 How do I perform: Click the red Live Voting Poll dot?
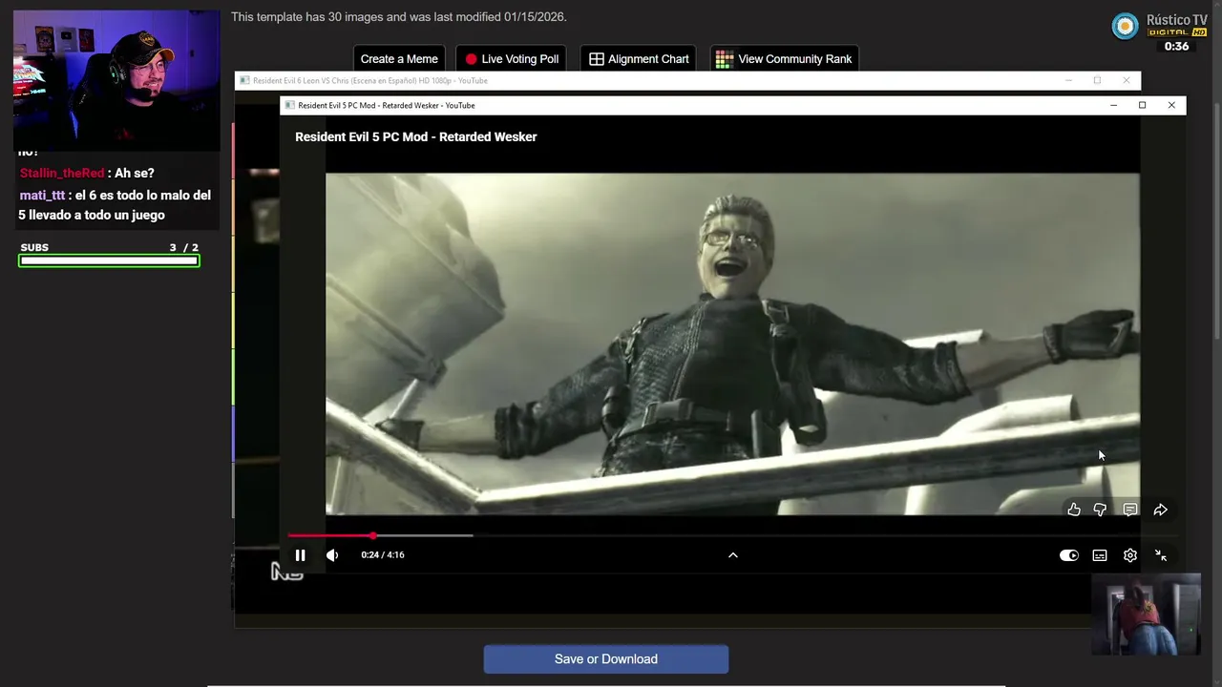[x=471, y=59]
